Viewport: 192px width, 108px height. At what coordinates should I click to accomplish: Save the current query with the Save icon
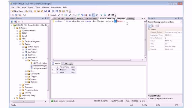[x=45, y=11]
